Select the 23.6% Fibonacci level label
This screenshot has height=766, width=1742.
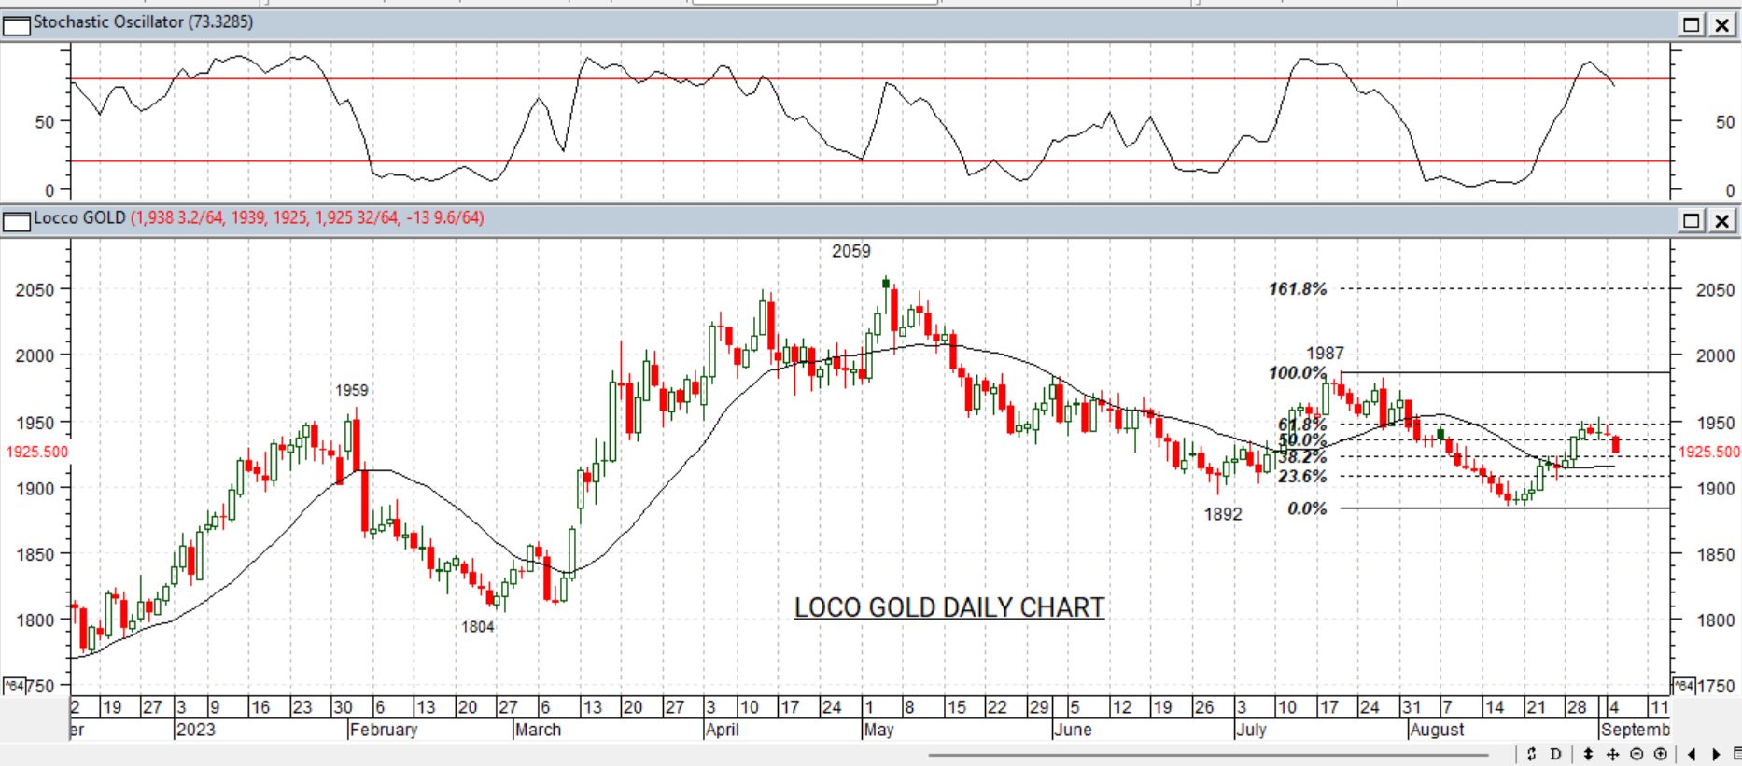(1302, 477)
